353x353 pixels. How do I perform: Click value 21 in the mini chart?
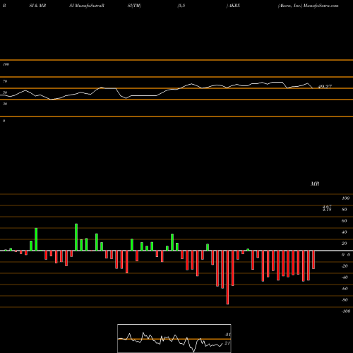[227, 343]
